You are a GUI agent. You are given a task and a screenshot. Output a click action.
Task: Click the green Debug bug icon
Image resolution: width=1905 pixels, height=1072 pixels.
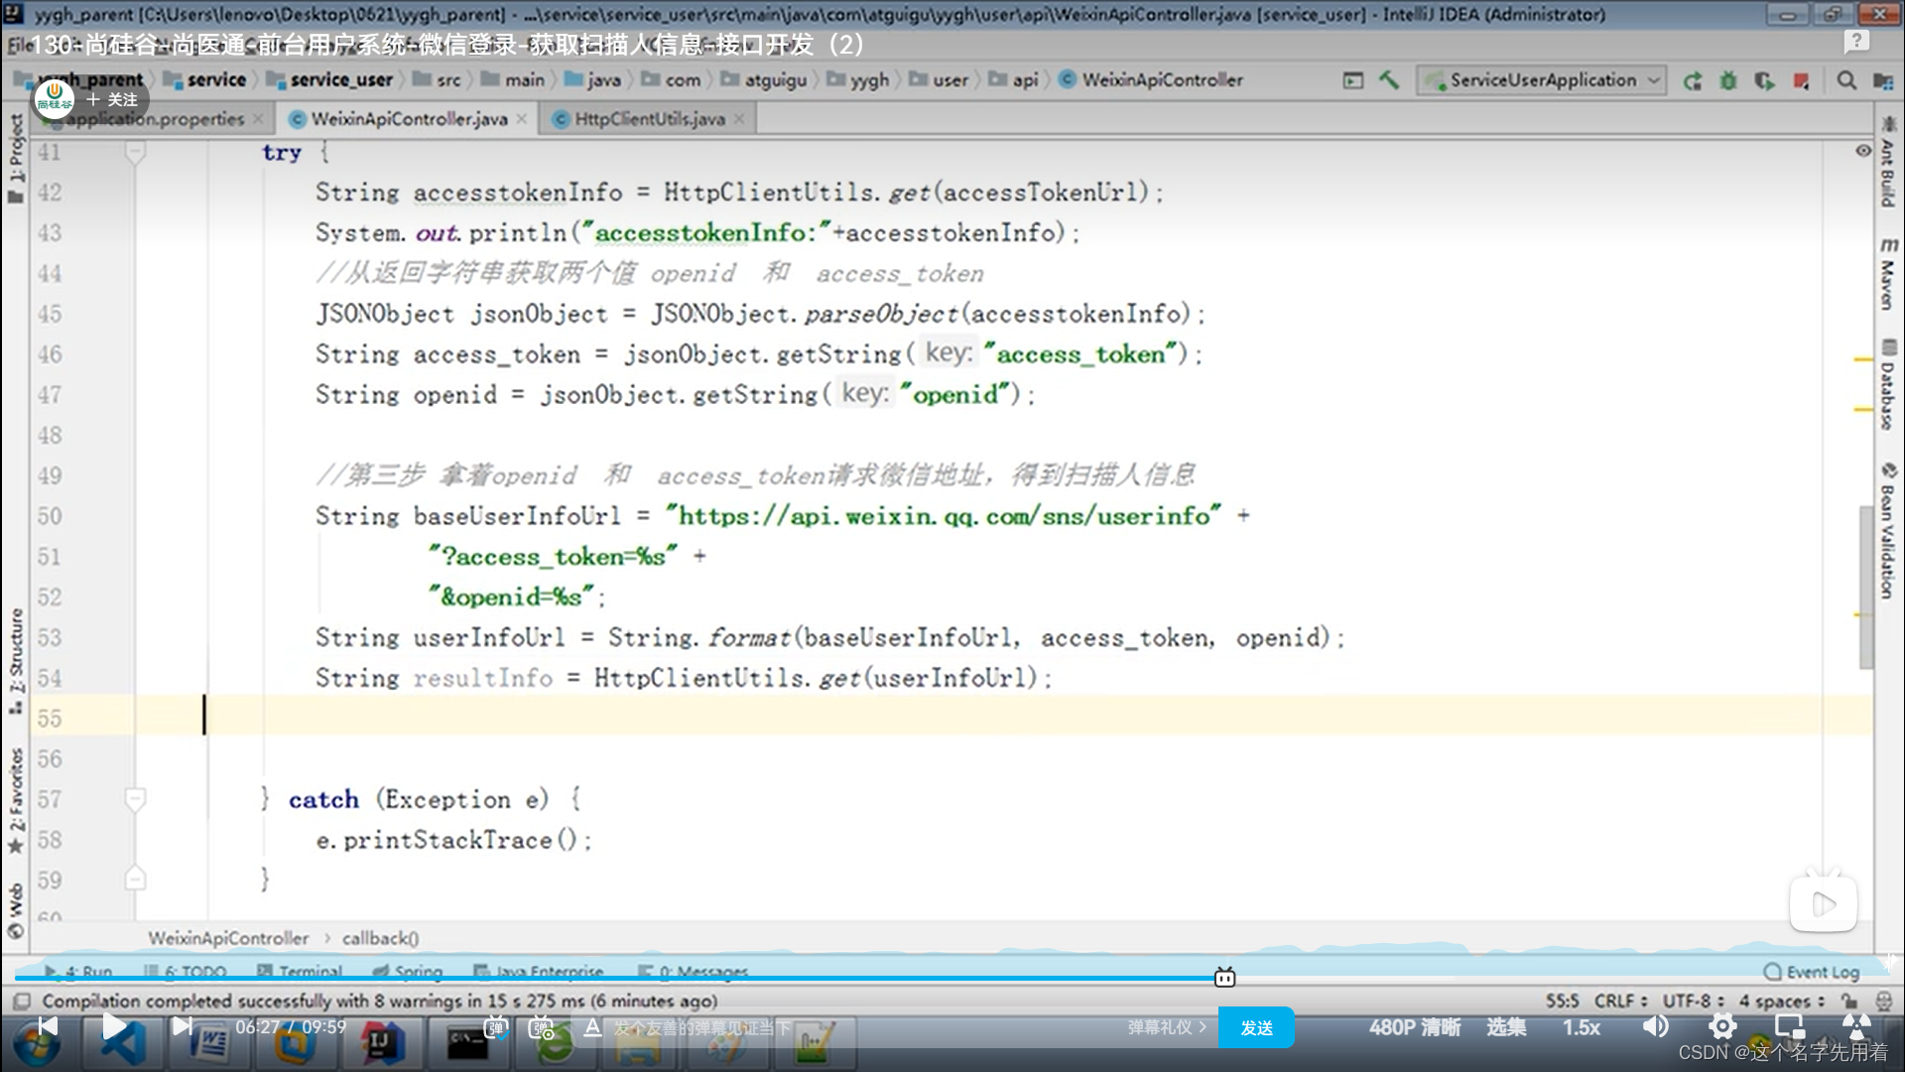point(1728,80)
